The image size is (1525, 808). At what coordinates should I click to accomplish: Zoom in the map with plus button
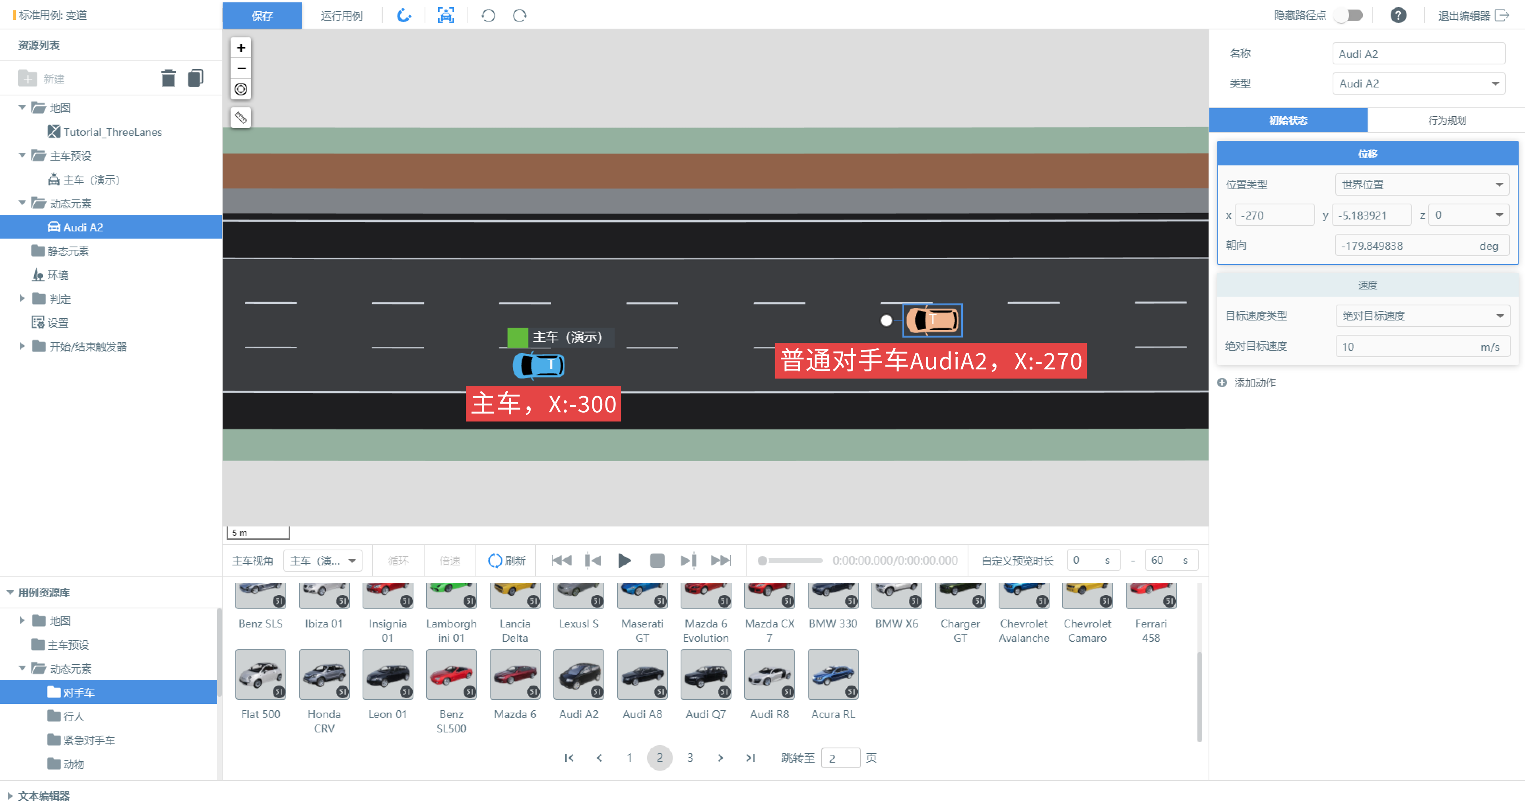[241, 47]
